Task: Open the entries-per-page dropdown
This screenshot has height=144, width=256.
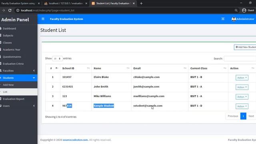Action: click(57, 58)
